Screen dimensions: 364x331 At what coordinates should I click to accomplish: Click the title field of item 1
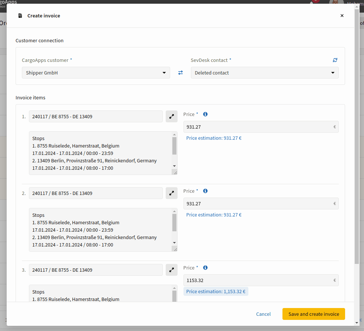[96, 116]
